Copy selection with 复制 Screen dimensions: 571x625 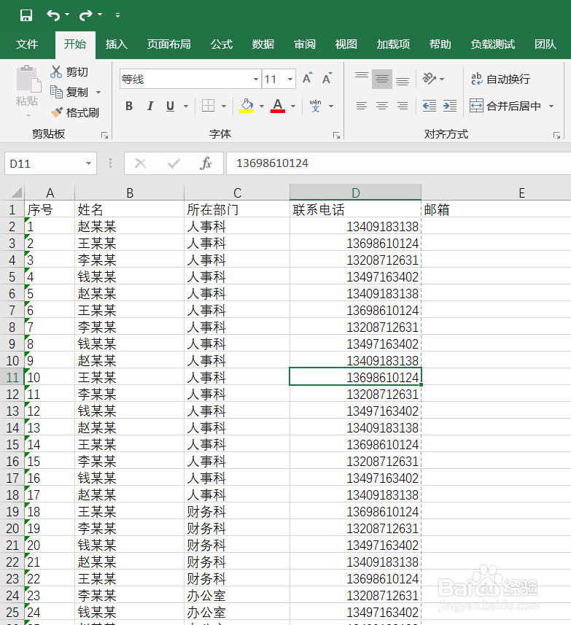point(69,92)
